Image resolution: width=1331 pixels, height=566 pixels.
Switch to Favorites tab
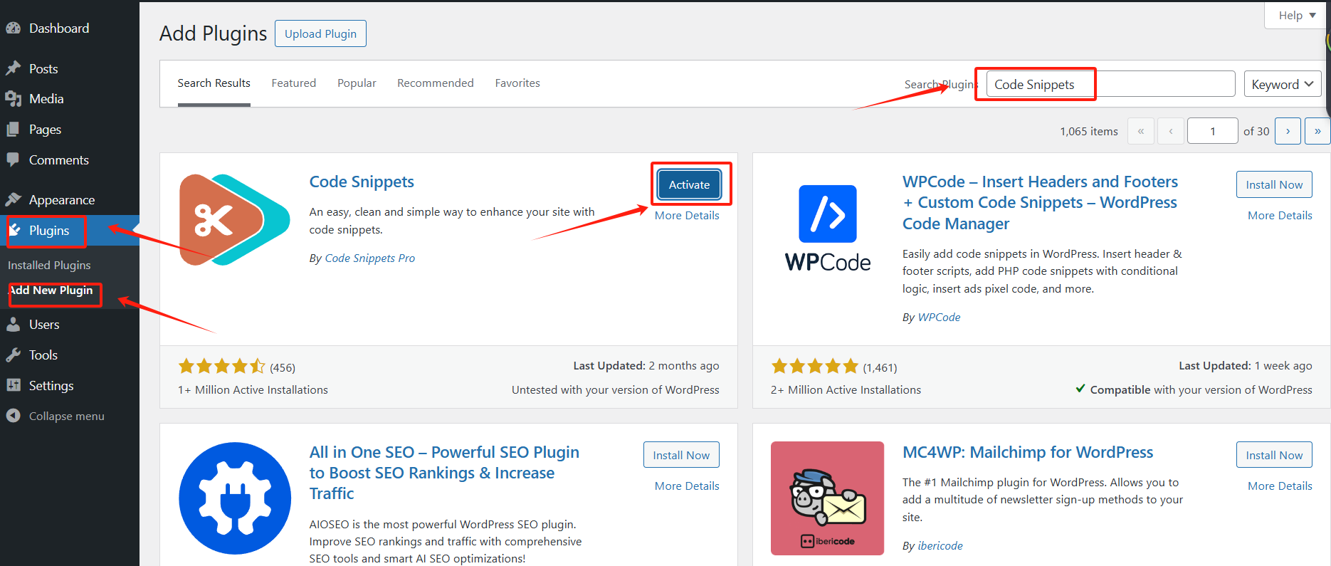[x=517, y=83]
